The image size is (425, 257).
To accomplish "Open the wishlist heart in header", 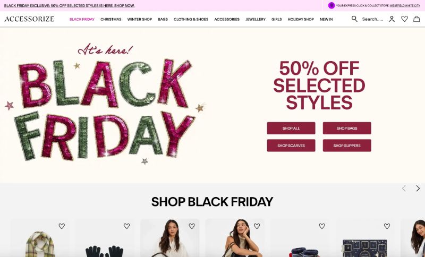I will coord(404,19).
